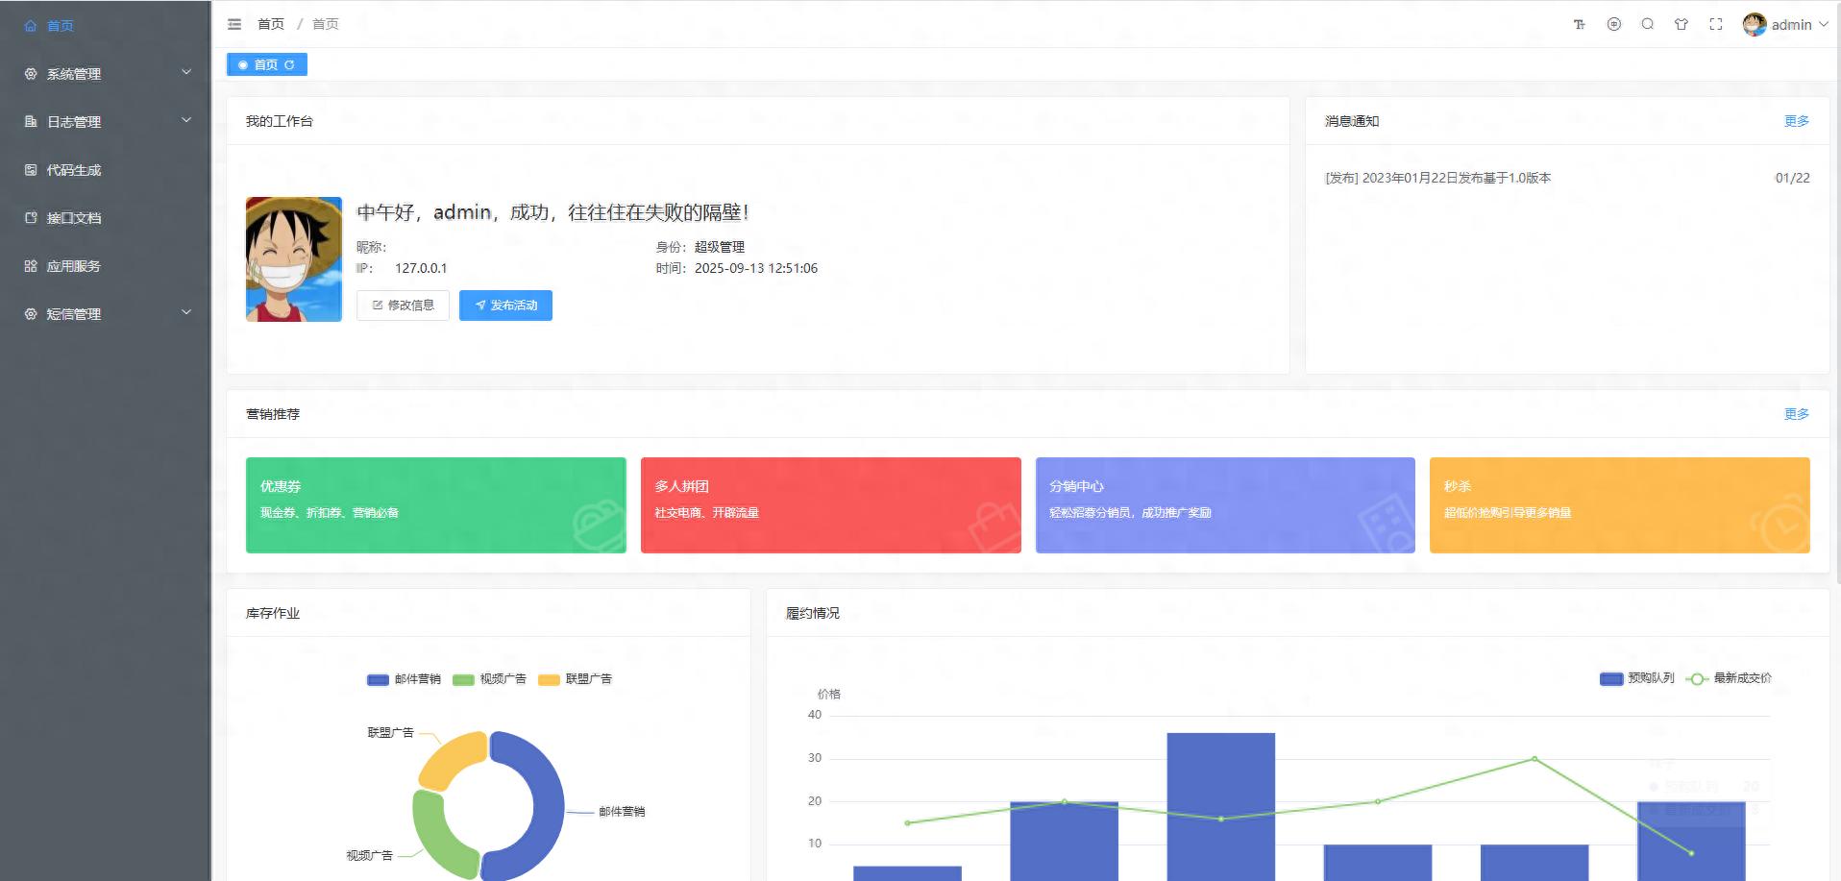Refresh the 首页 tab using its reload icon
The height and width of the screenshot is (881, 1841).
point(289,64)
